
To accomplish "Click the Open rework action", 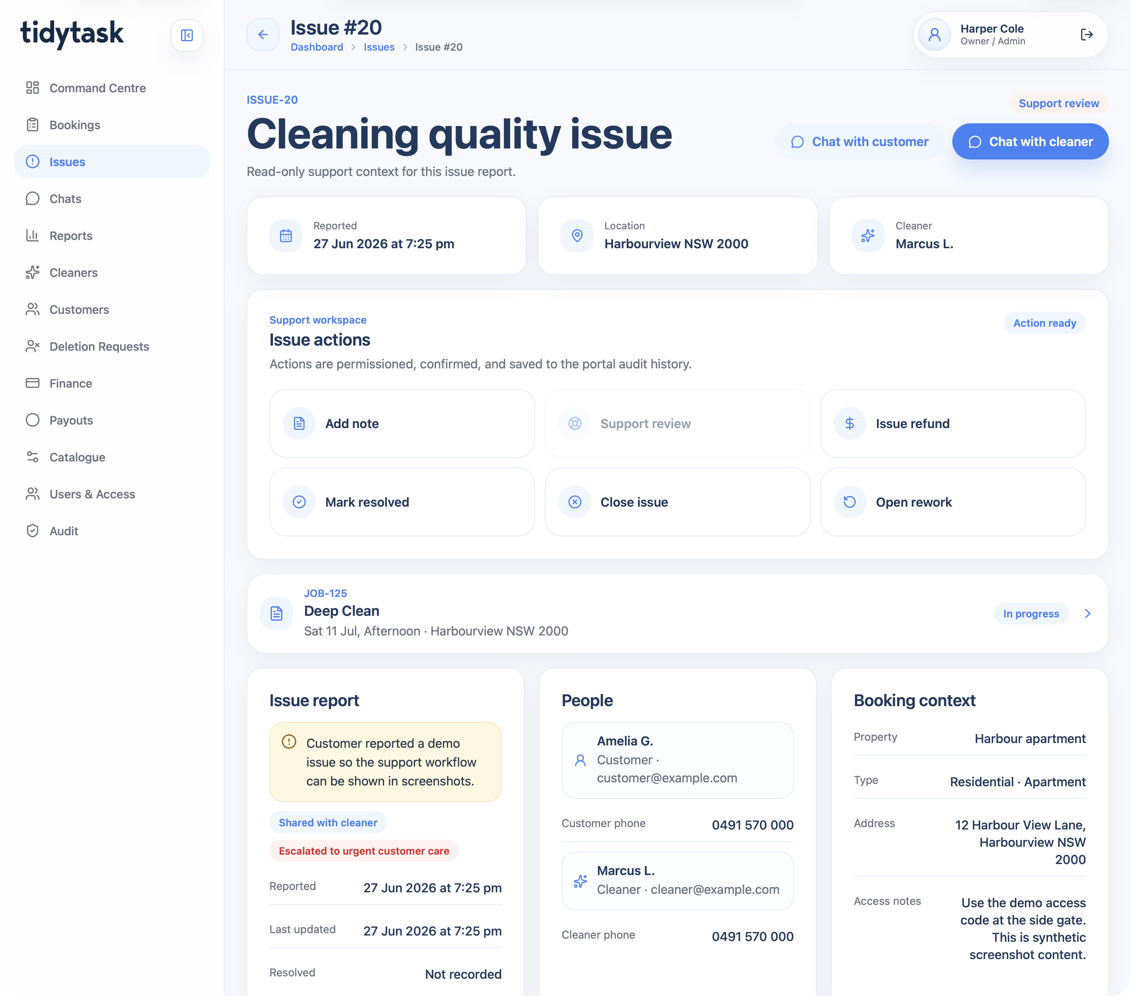I will (953, 502).
